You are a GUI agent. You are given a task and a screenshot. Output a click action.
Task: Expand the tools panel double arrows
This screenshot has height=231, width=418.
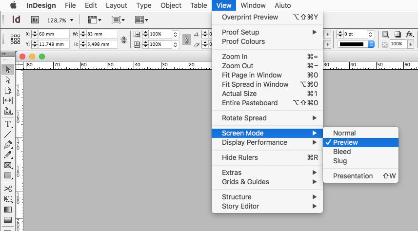click(4, 54)
